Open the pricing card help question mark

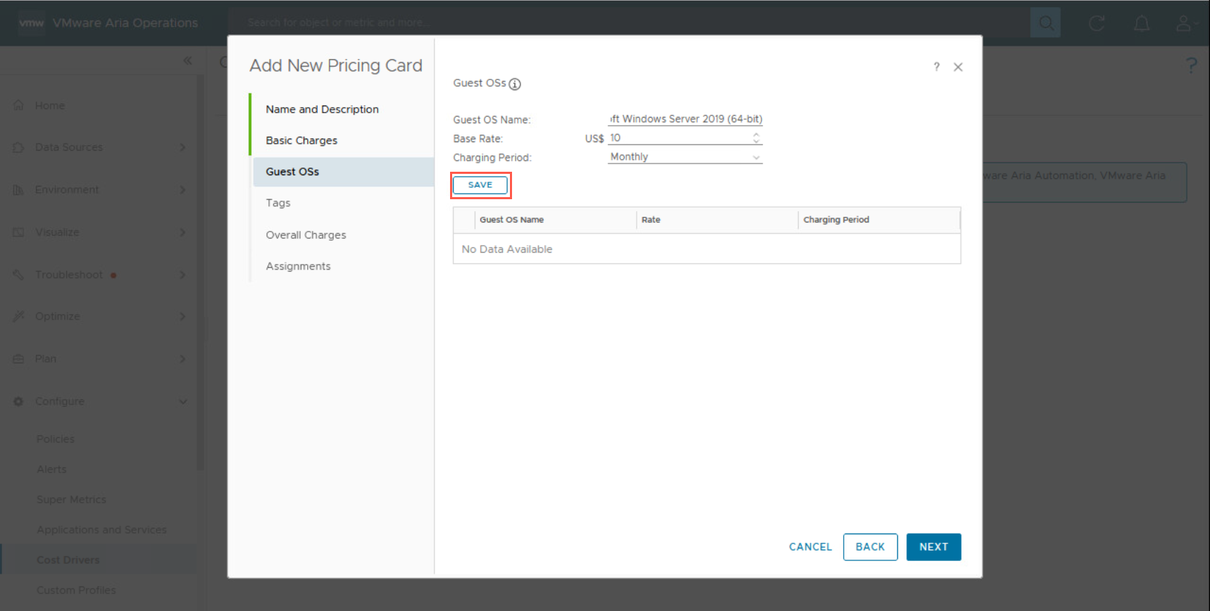click(x=936, y=67)
